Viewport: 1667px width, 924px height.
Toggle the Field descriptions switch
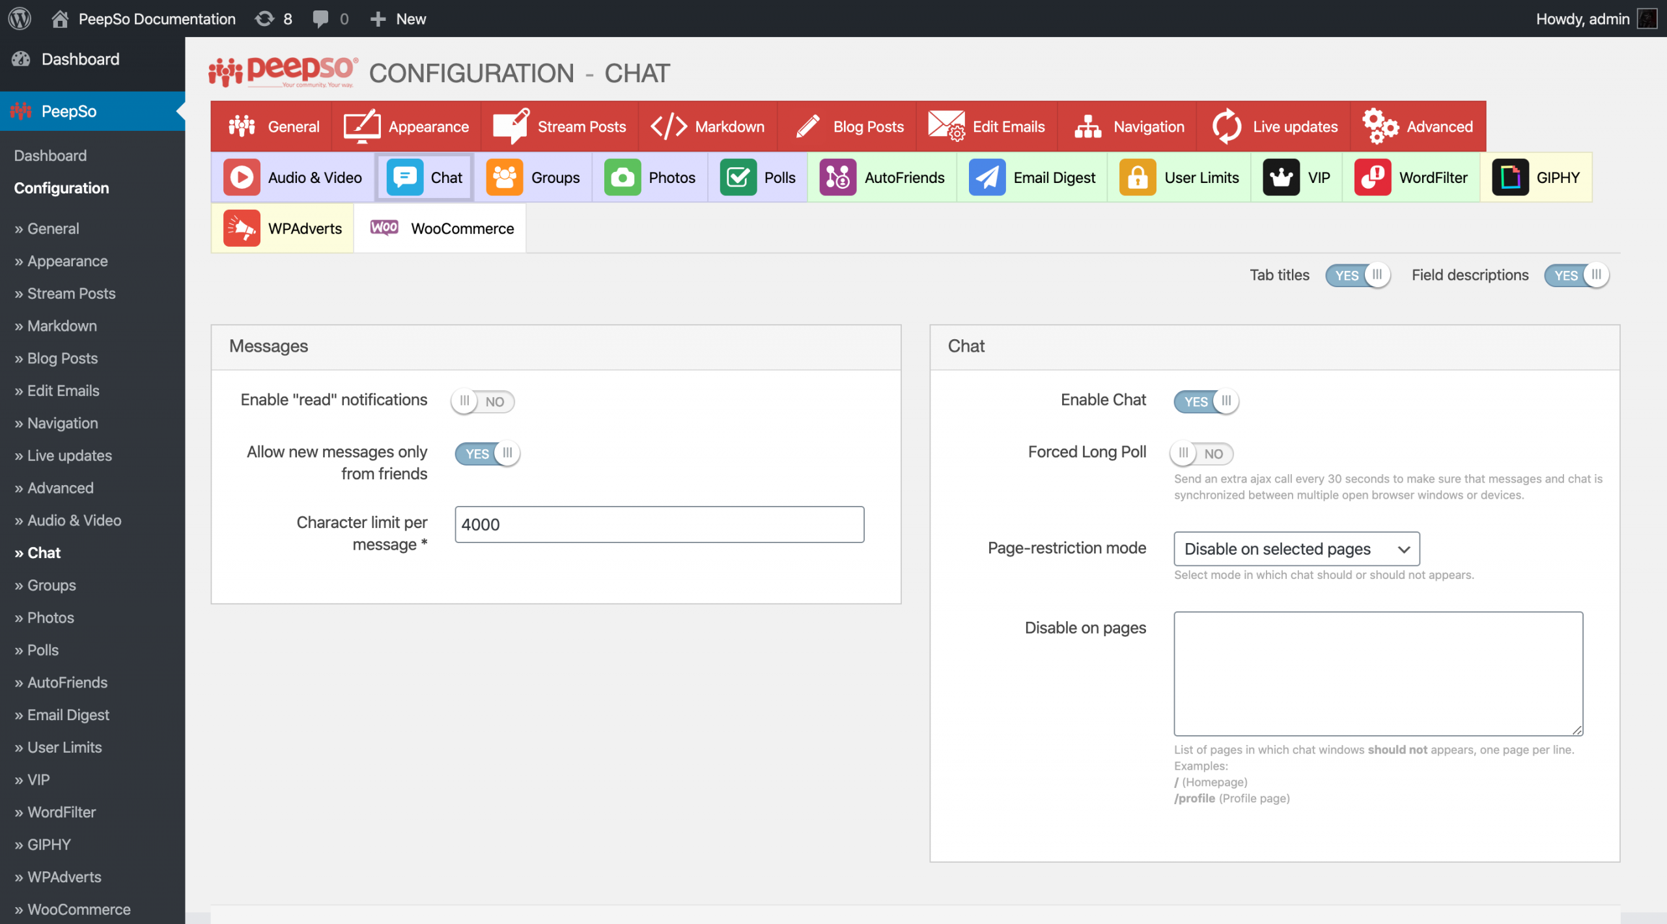coord(1576,275)
